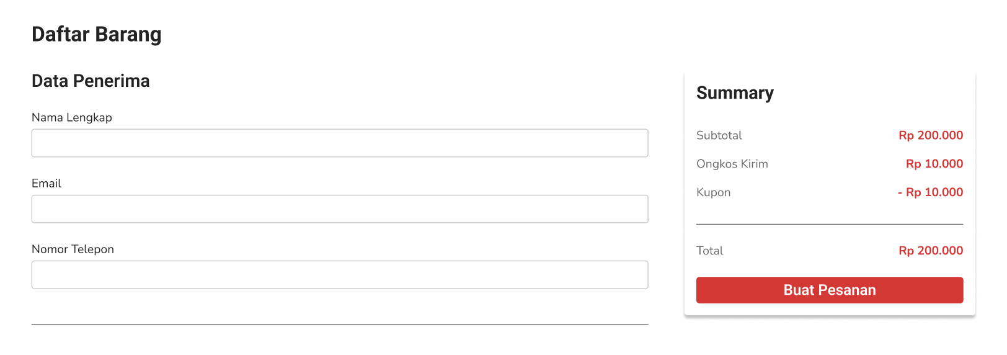
Task: Click the Ongkos Kirim label
Action: coord(732,164)
